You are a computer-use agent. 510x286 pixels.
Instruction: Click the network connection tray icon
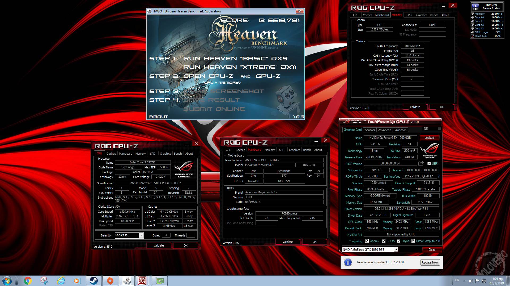pyautogui.click(x=484, y=281)
